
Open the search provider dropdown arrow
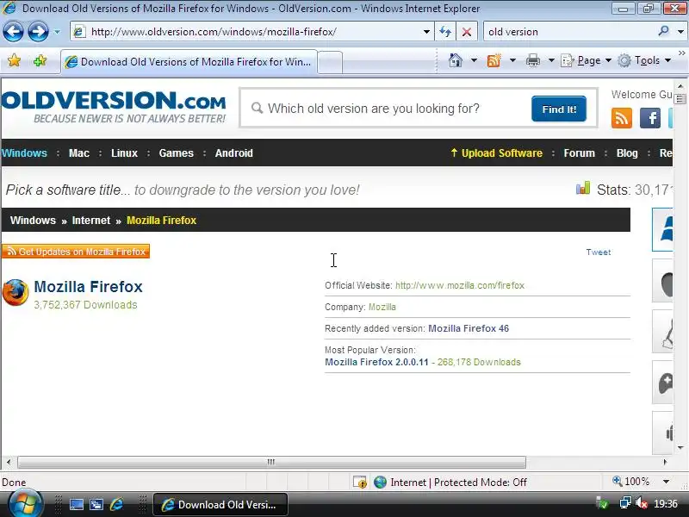(680, 32)
